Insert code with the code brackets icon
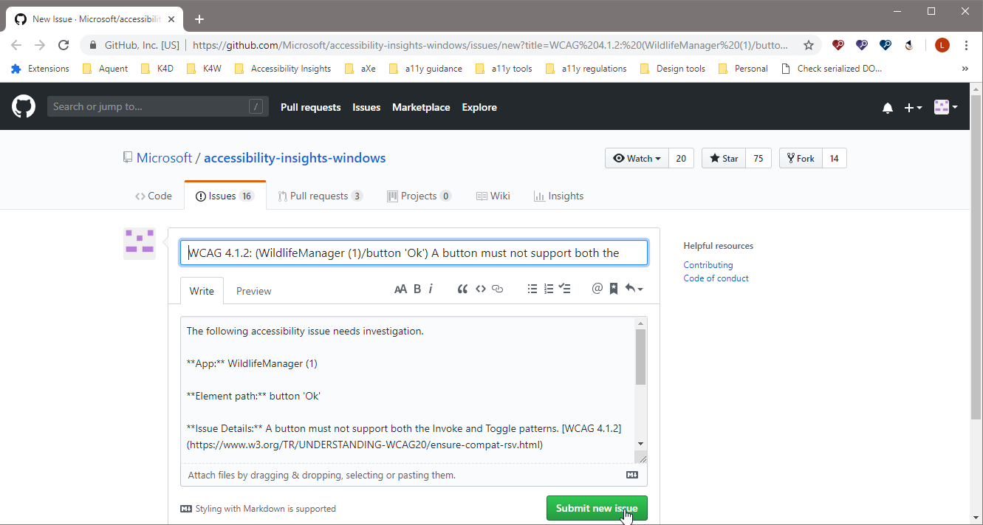This screenshot has width=983, height=525. click(481, 289)
